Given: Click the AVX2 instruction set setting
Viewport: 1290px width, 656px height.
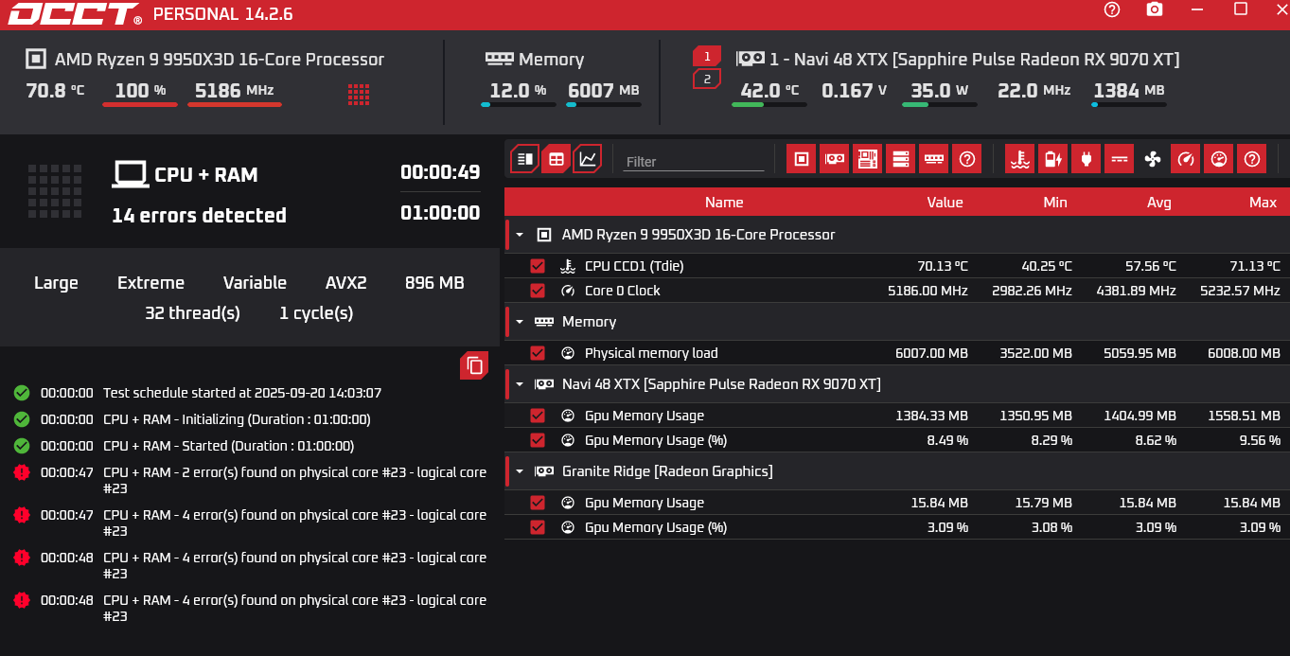Looking at the screenshot, I should point(345,283).
